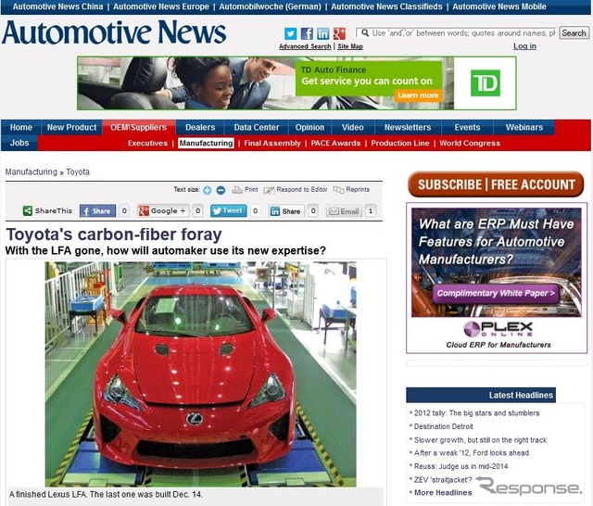Click Manufacturing in the breadcrumb
The image size is (593, 506).
coord(31,172)
